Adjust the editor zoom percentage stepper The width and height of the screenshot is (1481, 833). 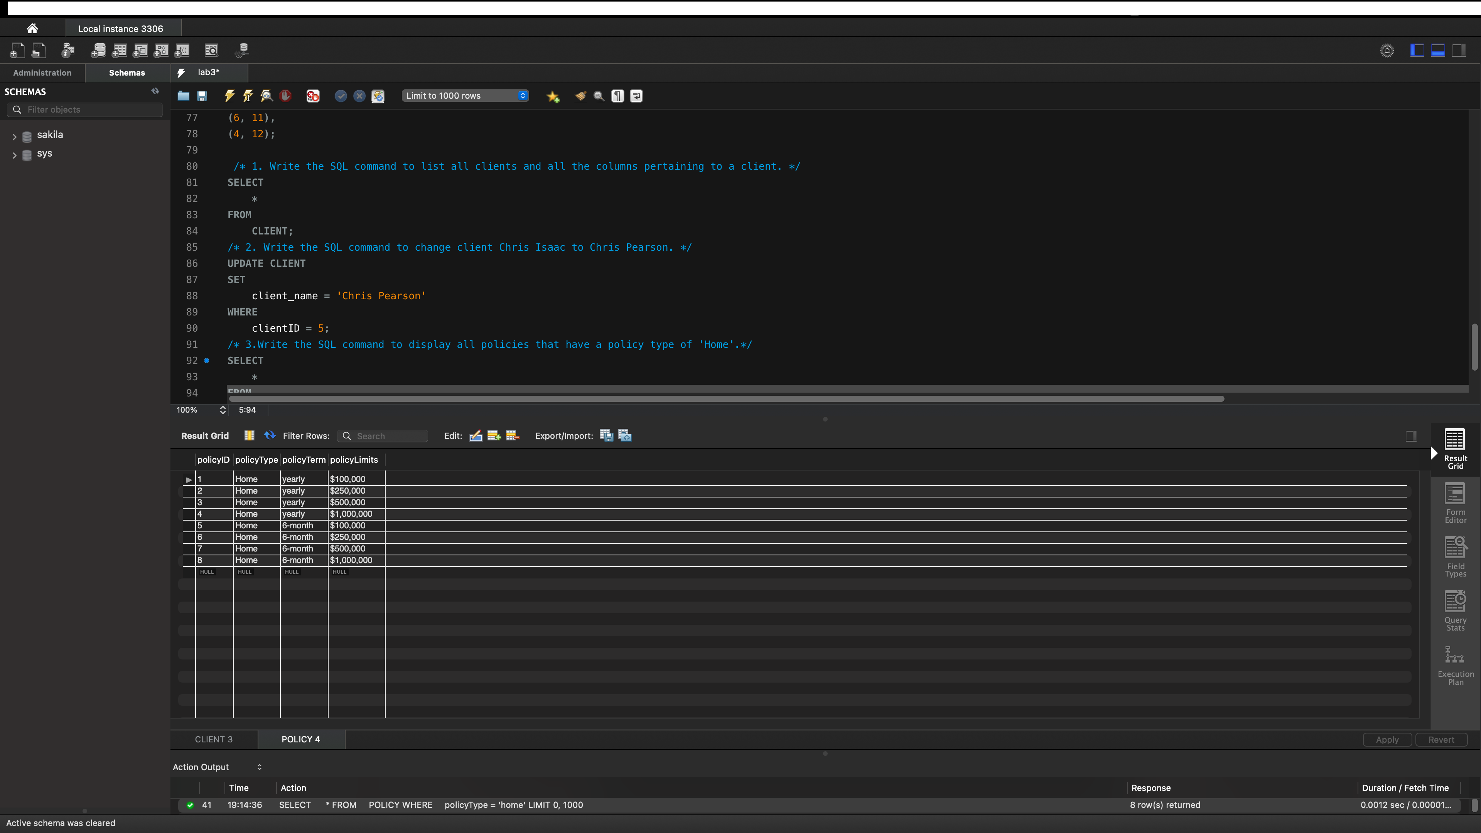click(223, 410)
